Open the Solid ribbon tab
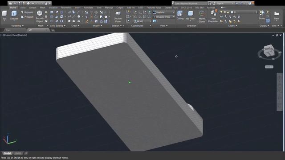Viewport: 285px width, 160px height. pyautogui.click(x=23, y=8)
